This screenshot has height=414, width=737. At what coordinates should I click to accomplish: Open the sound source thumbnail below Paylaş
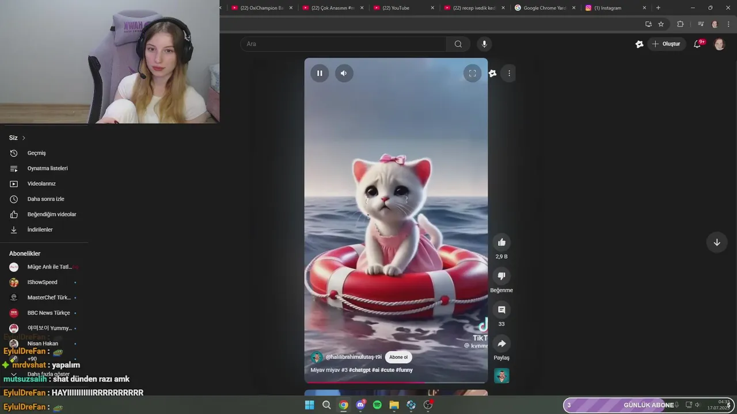(x=502, y=376)
